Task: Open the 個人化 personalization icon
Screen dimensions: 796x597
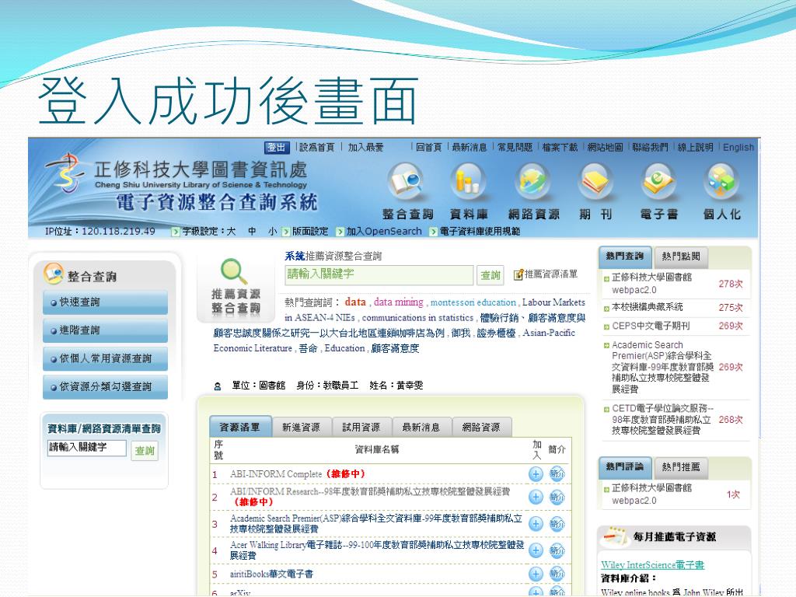Action: point(721,180)
